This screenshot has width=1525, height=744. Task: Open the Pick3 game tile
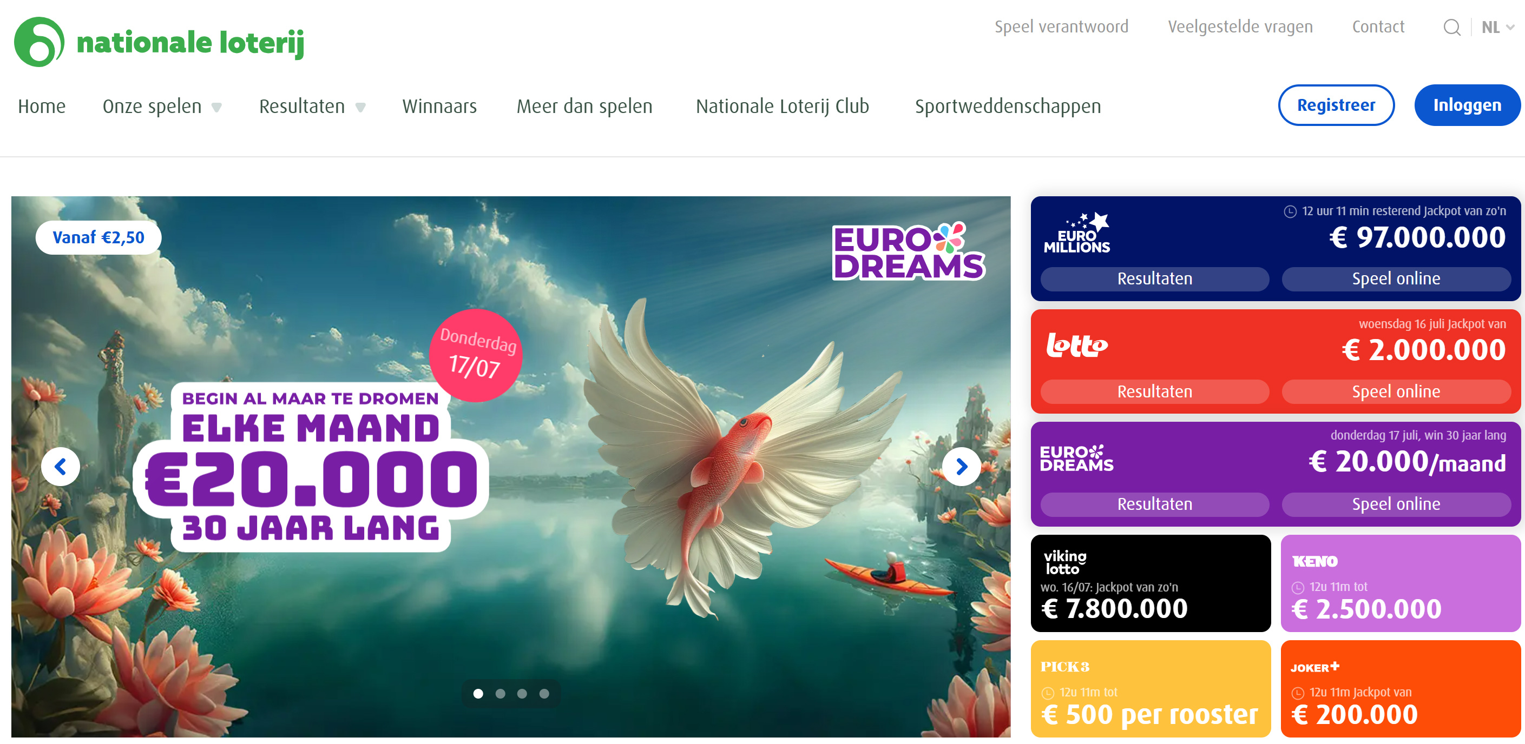[1151, 688]
